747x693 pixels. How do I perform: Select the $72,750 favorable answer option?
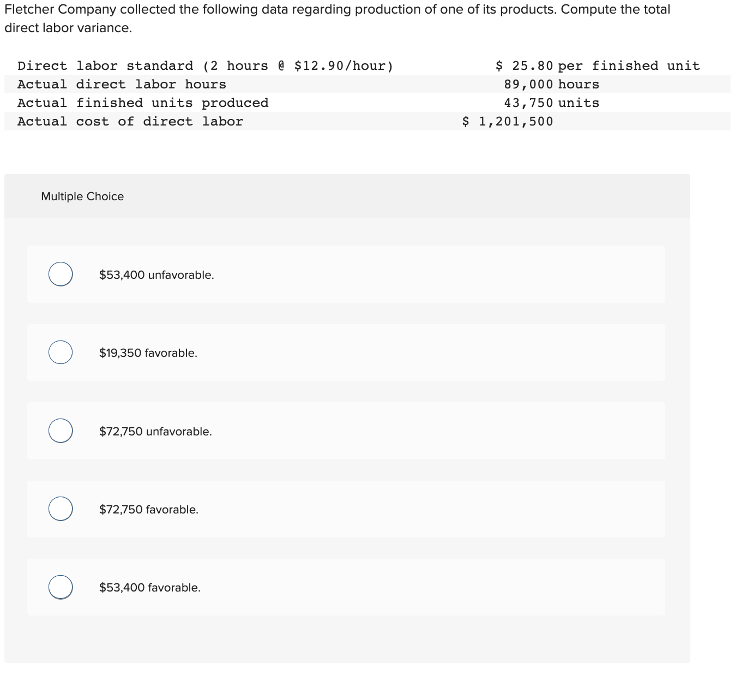click(x=60, y=509)
